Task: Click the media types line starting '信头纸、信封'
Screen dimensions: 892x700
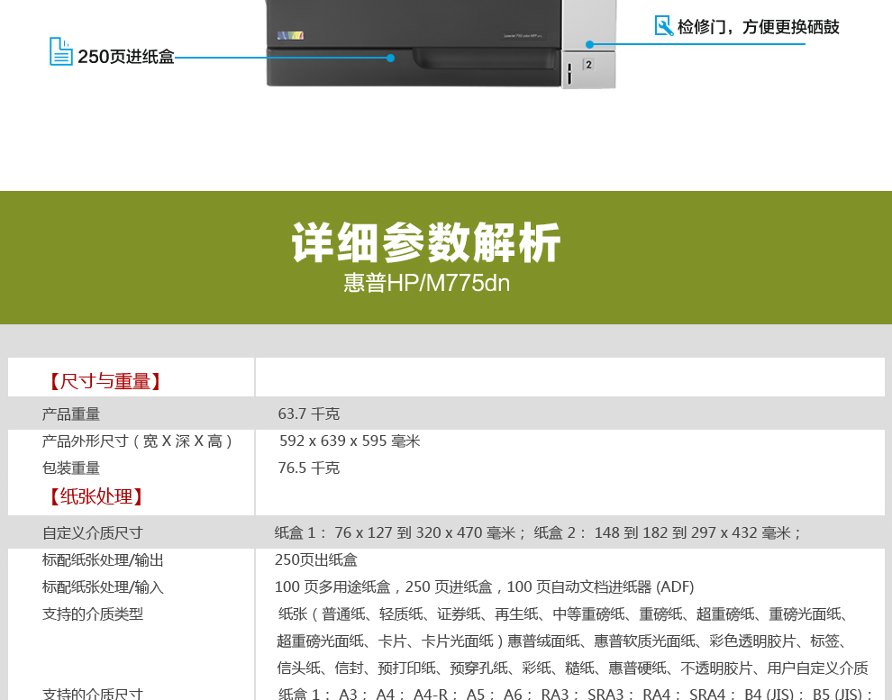Action: 573,668
